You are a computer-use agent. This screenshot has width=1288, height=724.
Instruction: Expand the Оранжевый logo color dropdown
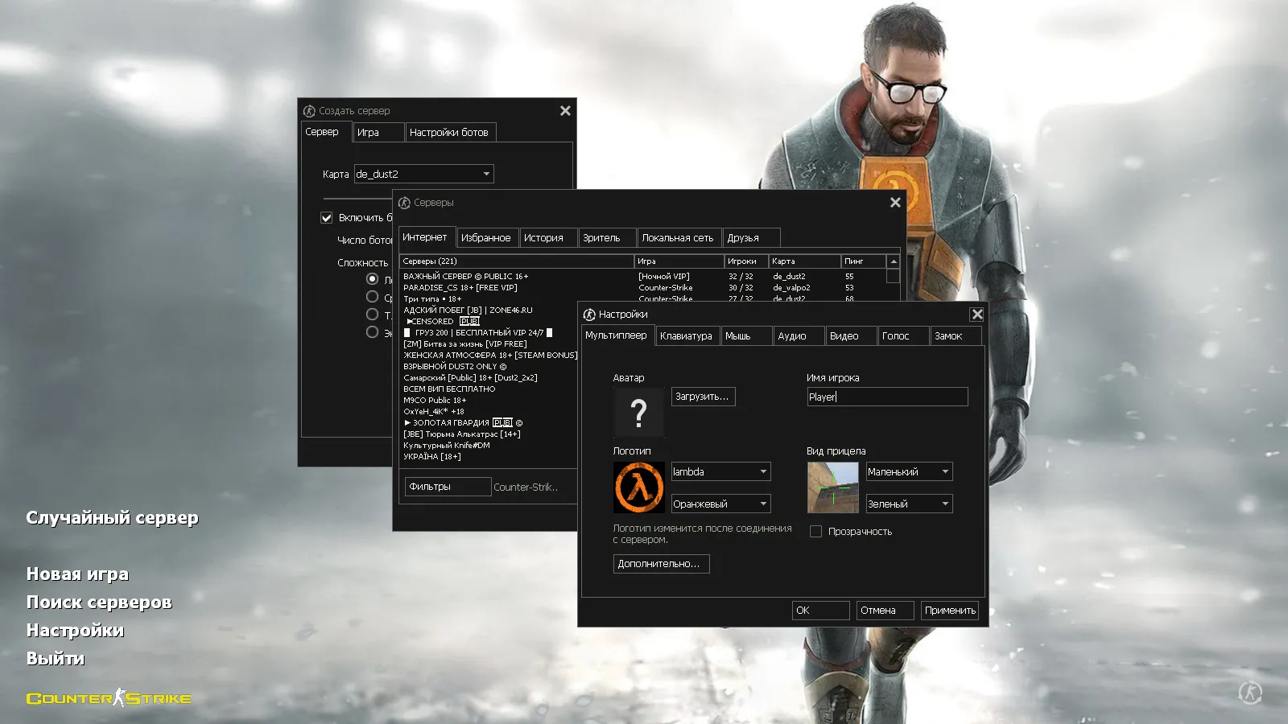tap(720, 504)
